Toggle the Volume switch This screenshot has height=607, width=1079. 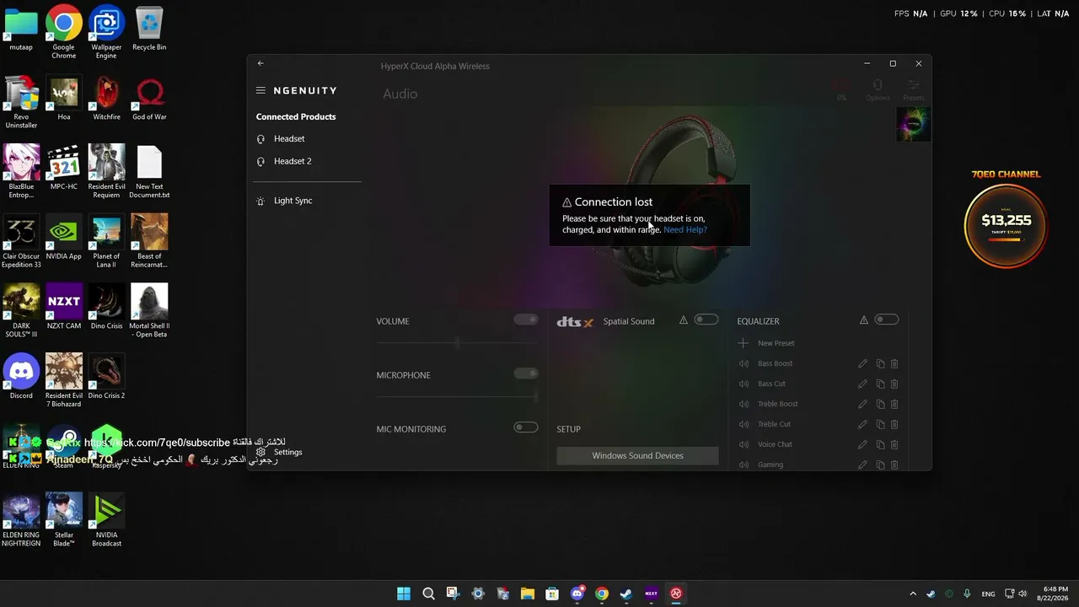coord(526,320)
